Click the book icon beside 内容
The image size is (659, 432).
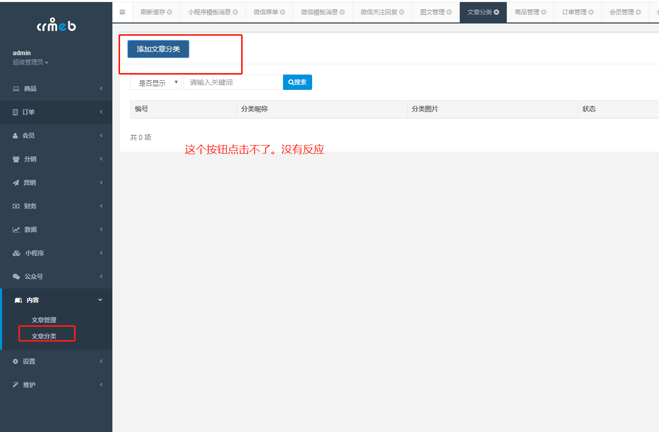click(x=18, y=300)
